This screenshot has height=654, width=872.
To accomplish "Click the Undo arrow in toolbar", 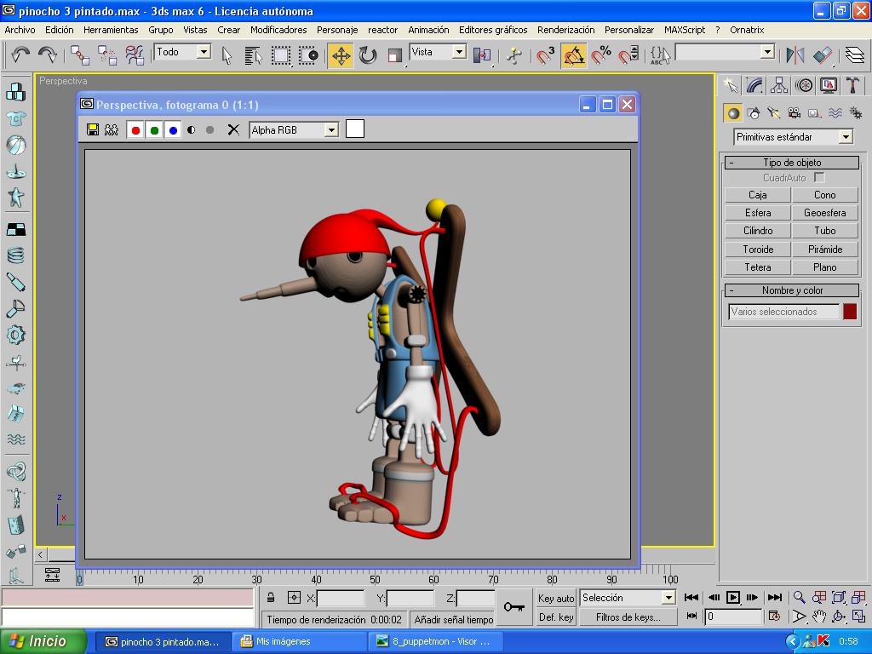I will [x=20, y=56].
